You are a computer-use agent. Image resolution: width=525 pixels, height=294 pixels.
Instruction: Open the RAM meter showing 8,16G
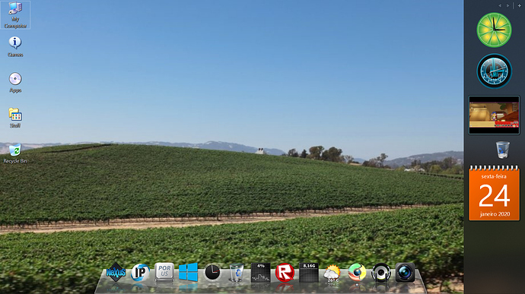point(309,273)
